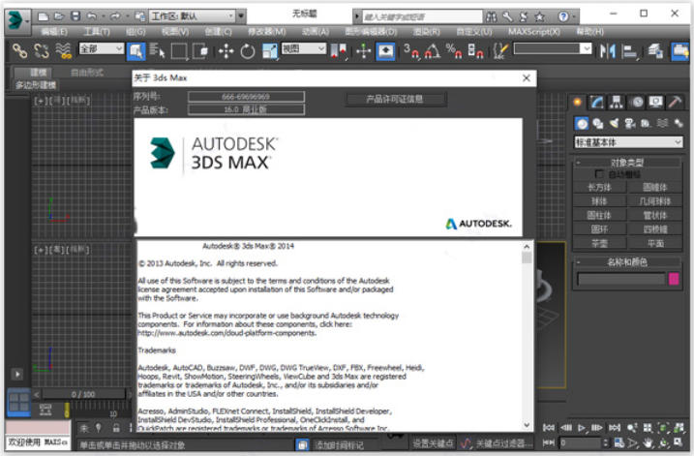Switch to the Utilities hammer panel

pyautogui.click(x=675, y=102)
